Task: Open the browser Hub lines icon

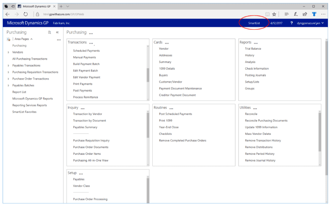Action: point(286,14)
